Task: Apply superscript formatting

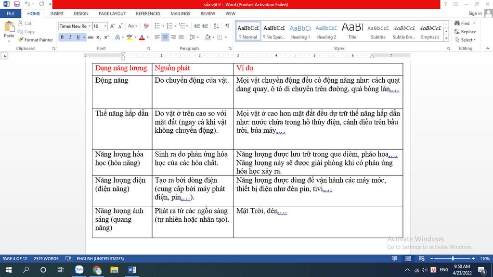Action: 106,37
